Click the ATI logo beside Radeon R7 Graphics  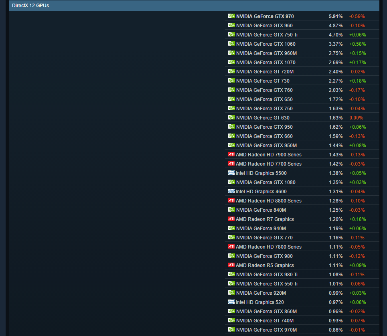231,219
